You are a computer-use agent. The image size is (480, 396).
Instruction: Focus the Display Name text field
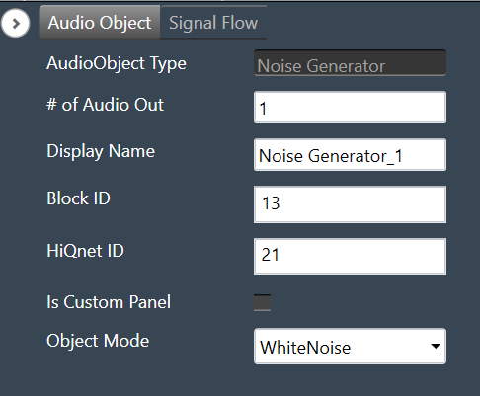pos(350,155)
